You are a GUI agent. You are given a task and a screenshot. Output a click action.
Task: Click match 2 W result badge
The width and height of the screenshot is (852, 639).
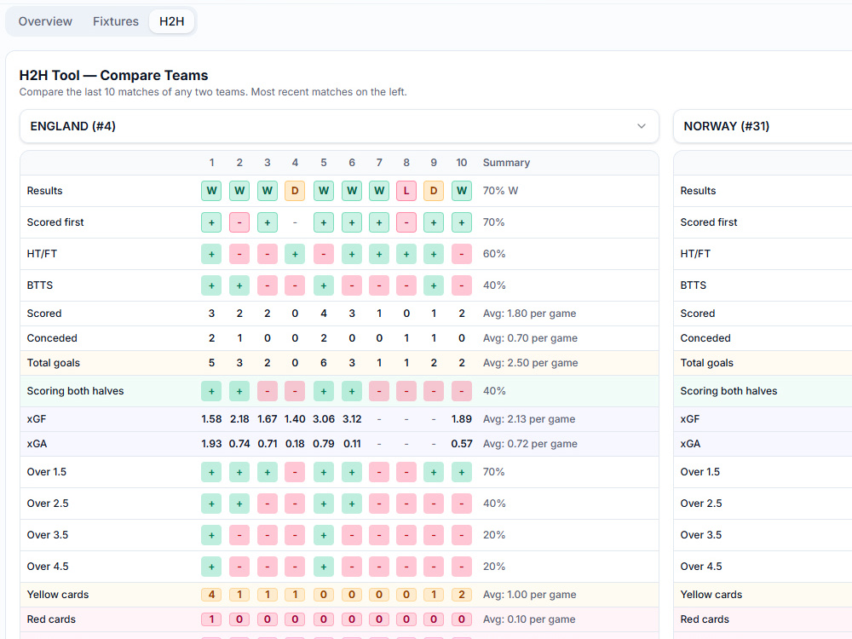pyautogui.click(x=239, y=191)
